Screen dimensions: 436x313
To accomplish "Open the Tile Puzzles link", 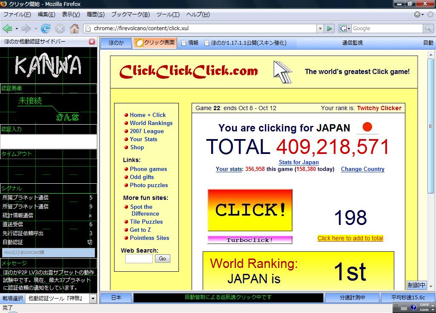I will 146,222.
